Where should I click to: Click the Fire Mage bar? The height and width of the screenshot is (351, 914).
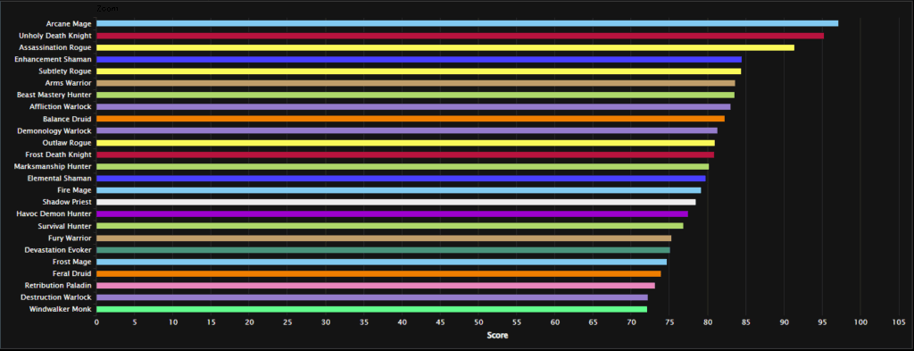pyautogui.click(x=399, y=190)
